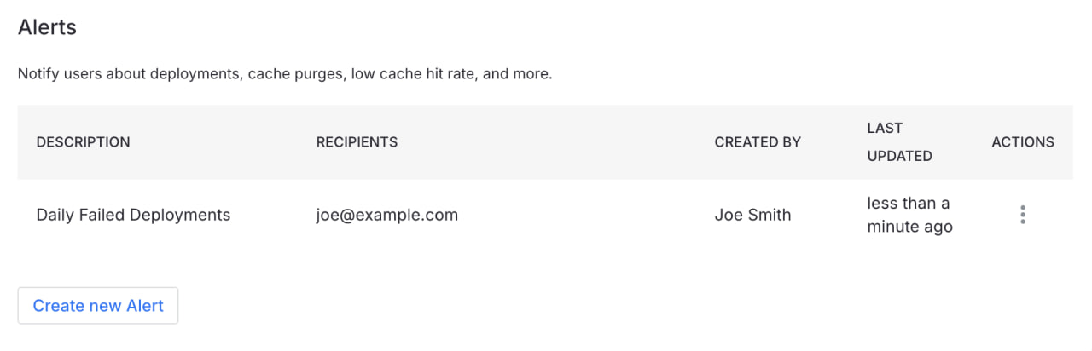Click the "less than a minute ago" timestamp

tap(909, 215)
